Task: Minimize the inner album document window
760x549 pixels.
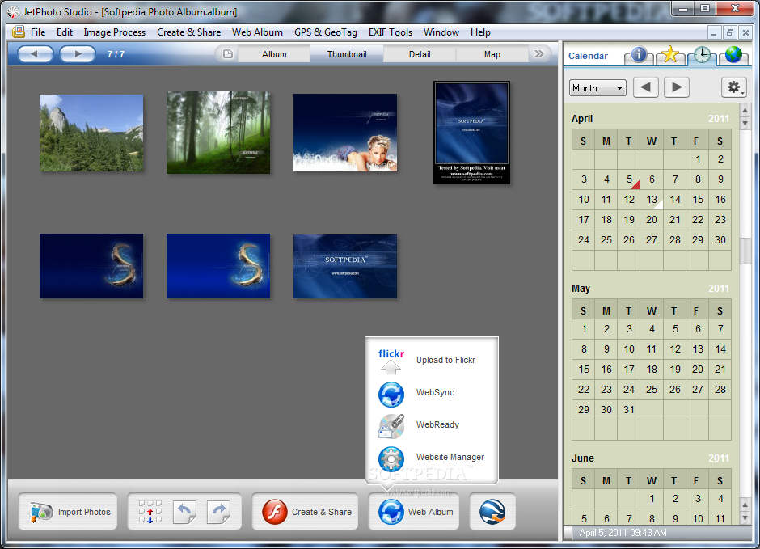Action: (713, 32)
